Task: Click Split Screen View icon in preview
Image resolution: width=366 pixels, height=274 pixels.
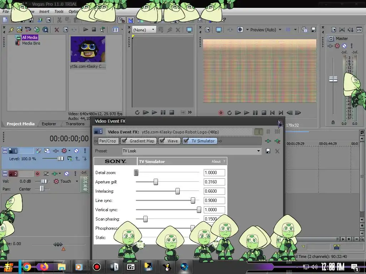Action: click(x=240, y=30)
